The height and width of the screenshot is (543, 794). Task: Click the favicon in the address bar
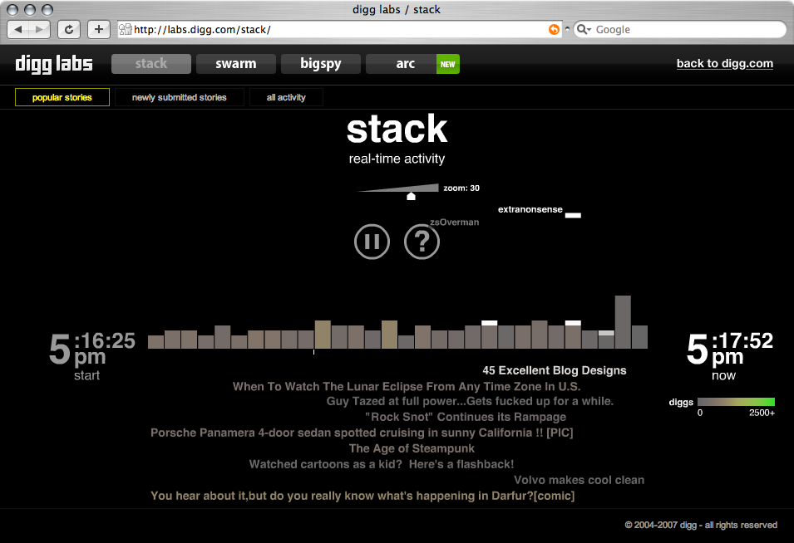(126, 29)
